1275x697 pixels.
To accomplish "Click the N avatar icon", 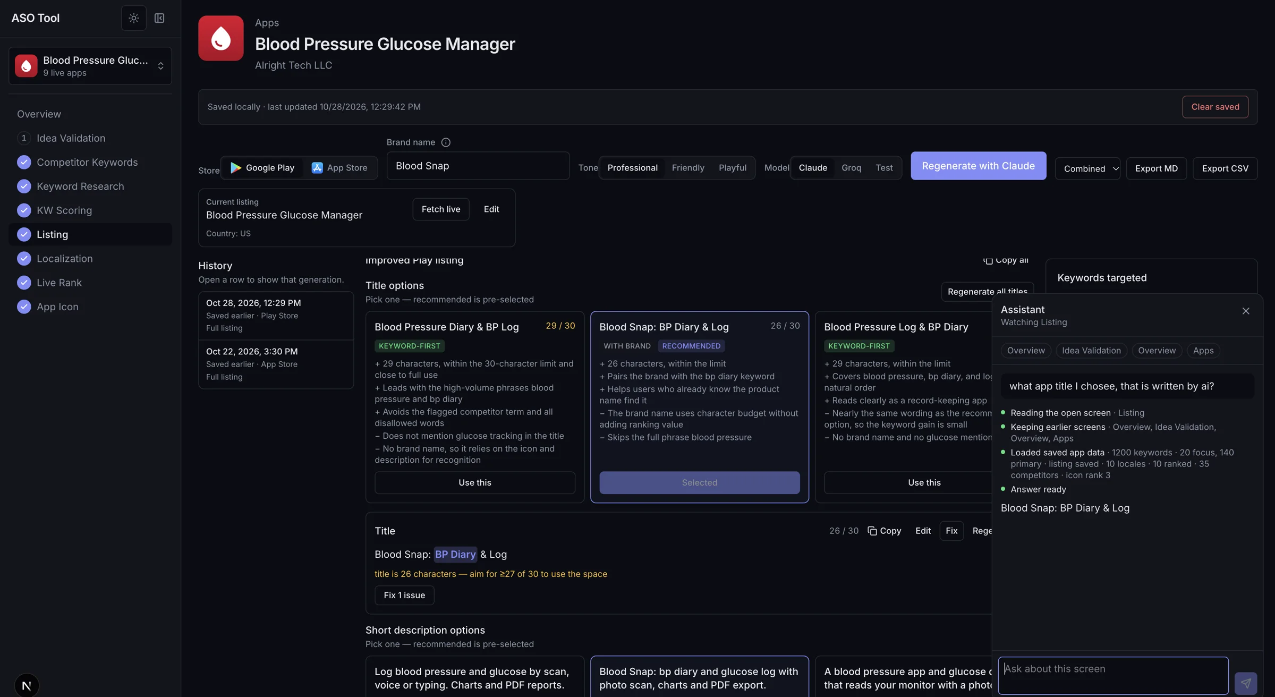I will click(x=27, y=685).
